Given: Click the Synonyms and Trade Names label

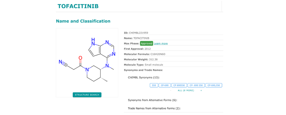Looking at the screenshot, I should coord(143,70).
